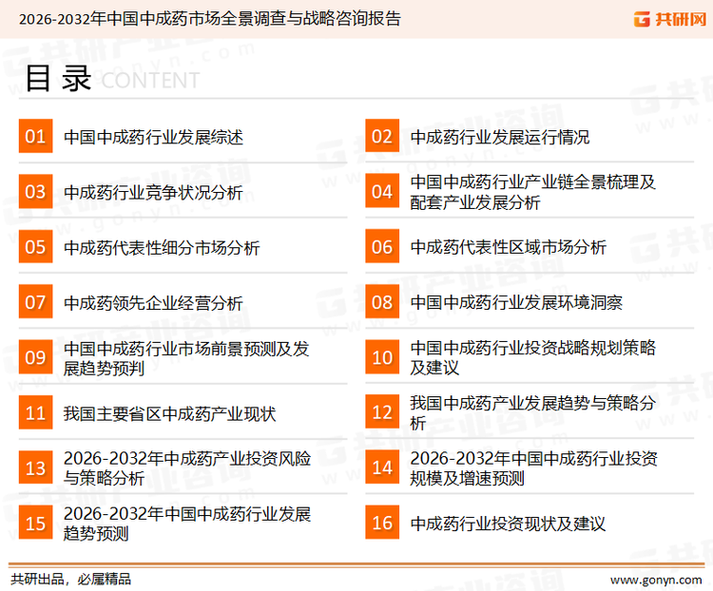Click the gray CONTENT heading text
Screen dimensions: 713x591
(150, 81)
